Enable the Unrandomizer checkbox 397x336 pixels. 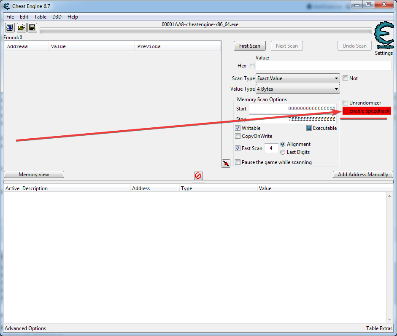click(x=345, y=102)
